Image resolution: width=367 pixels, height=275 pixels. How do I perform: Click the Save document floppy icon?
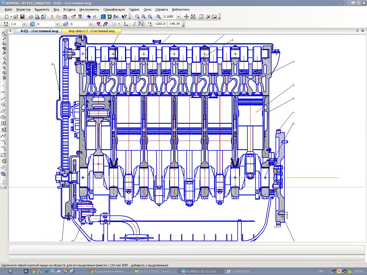coord(22,17)
